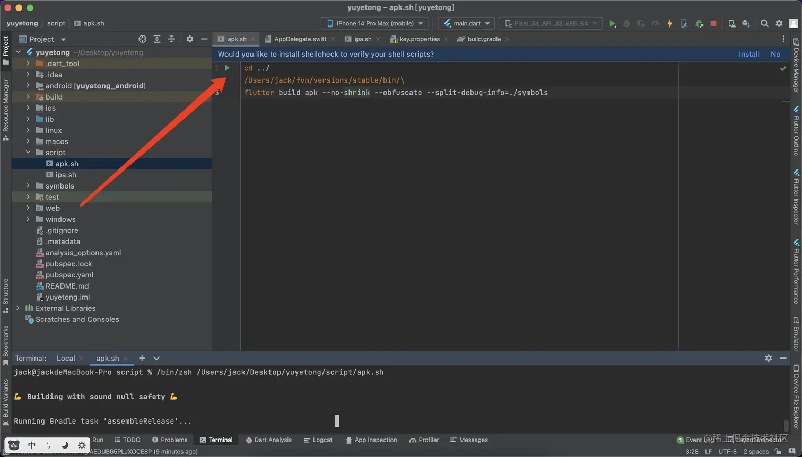Image resolution: width=802 pixels, height=457 pixels.
Task: Dismiss shellcheck banner with No
Action: coord(775,54)
